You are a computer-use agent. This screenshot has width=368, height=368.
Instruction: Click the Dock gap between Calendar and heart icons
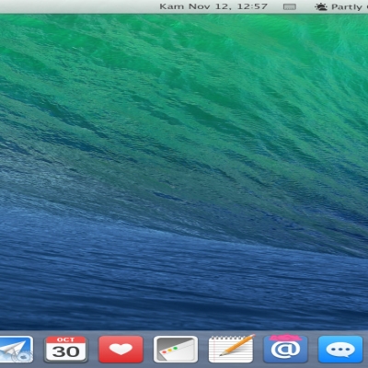(x=93, y=350)
